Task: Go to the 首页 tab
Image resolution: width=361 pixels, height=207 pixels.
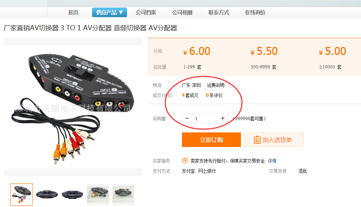Action: coord(73,12)
